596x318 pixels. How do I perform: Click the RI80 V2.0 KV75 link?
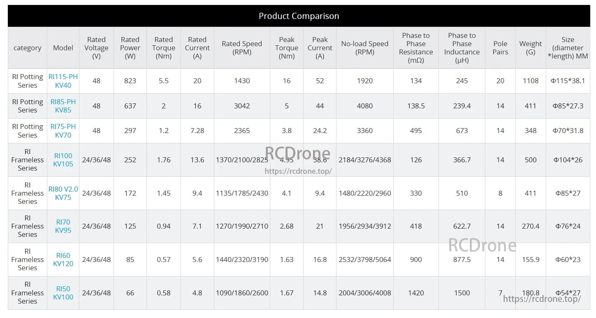click(63, 193)
